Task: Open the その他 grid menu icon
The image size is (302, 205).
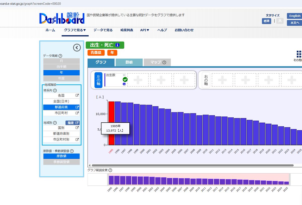Action: [299, 54]
